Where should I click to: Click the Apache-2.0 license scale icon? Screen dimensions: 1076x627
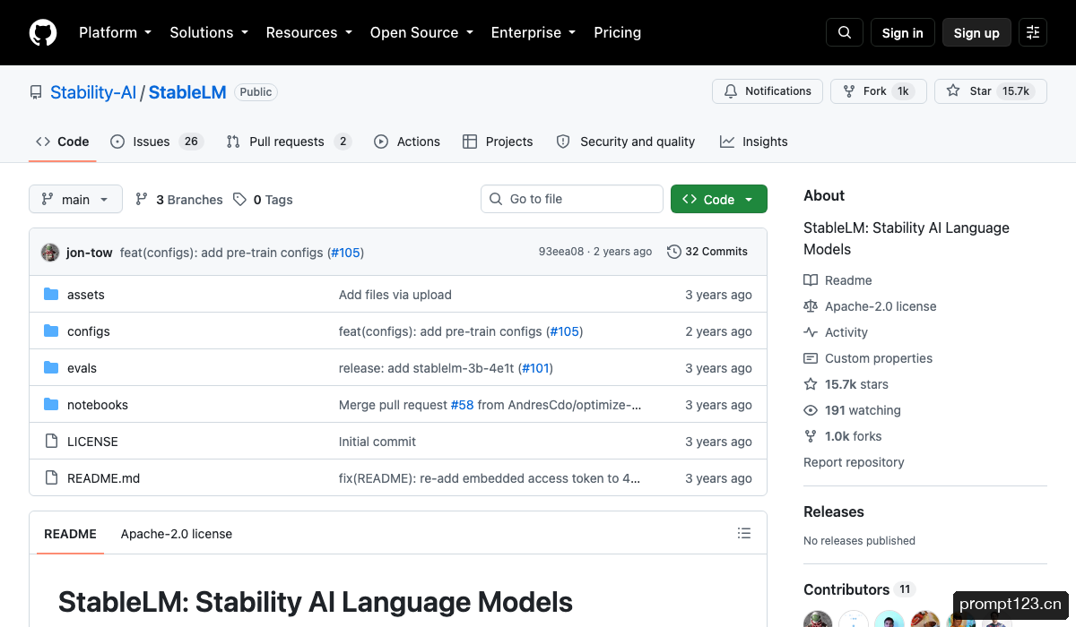[811, 306]
